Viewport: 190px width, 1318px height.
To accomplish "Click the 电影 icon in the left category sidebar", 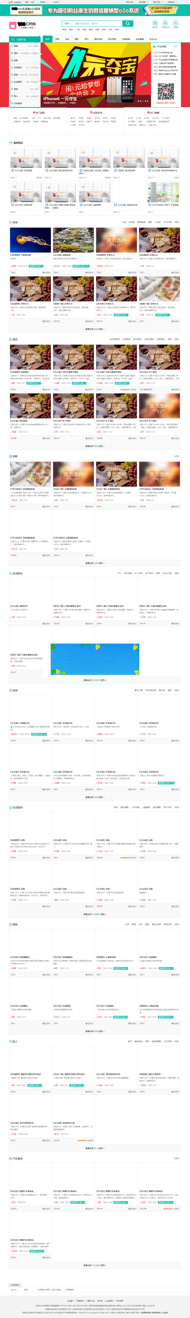I will (12, 60).
